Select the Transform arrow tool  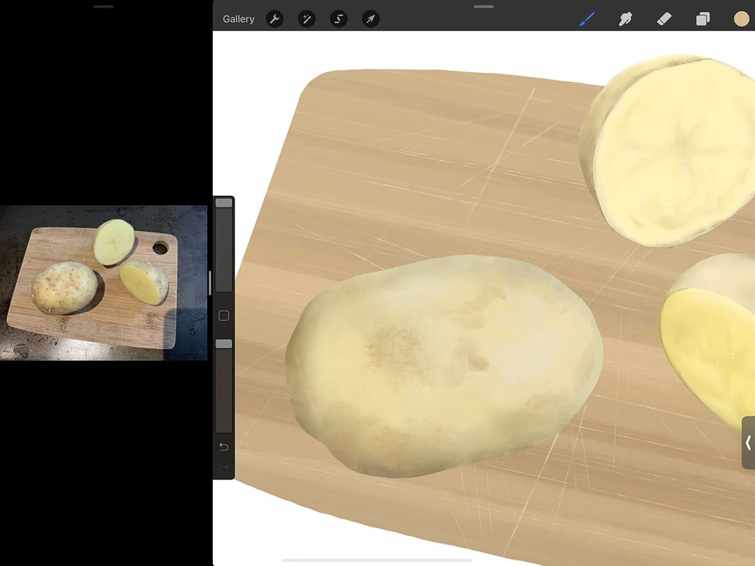pos(370,19)
